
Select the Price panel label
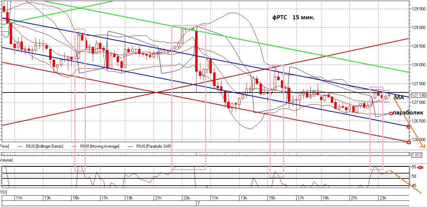(x=4, y=146)
